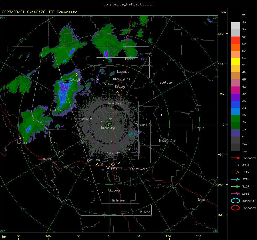Click the Lake Louise label

22,140
